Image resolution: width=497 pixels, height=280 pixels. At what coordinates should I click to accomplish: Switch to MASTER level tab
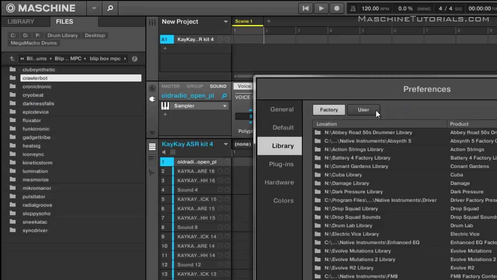click(x=170, y=86)
